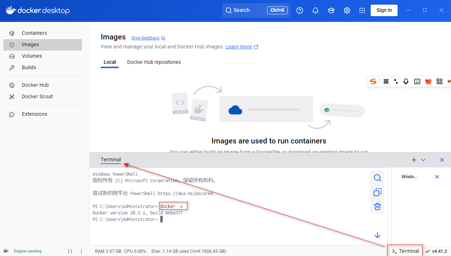Open the IME toolbox grid icon
The height and width of the screenshot is (256, 451).
(x=440, y=81)
